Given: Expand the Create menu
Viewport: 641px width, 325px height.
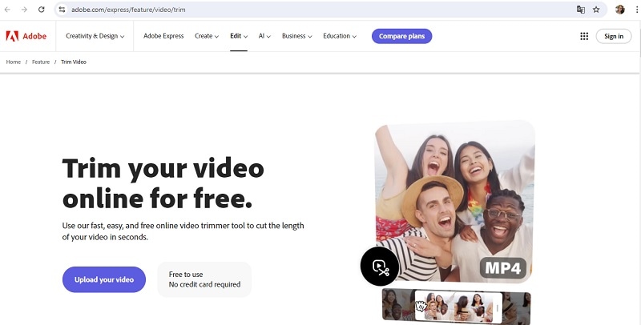Looking at the screenshot, I should [x=207, y=36].
